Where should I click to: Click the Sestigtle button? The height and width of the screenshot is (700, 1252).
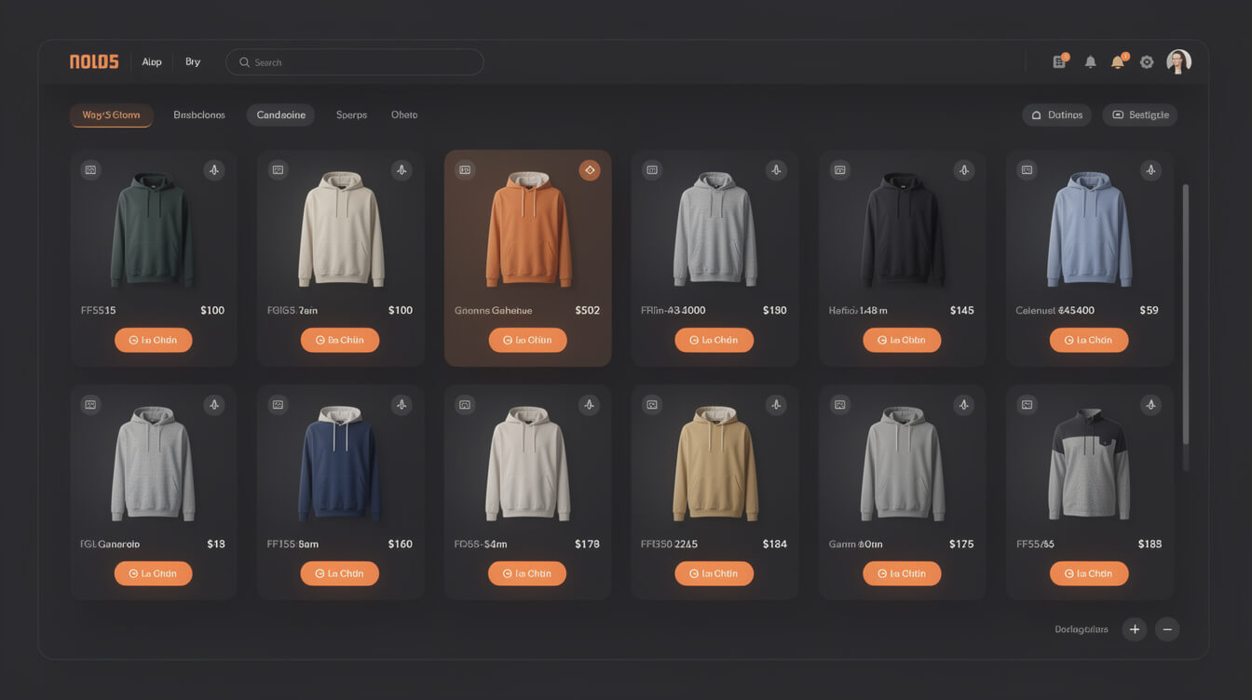point(1140,114)
